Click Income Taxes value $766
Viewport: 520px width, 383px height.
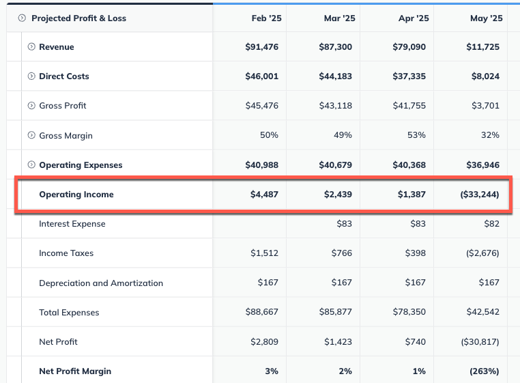[x=342, y=253]
